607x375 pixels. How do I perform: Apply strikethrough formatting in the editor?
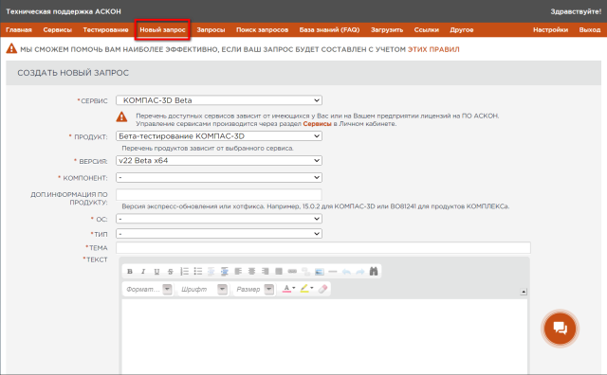click(x=171, y=272)
